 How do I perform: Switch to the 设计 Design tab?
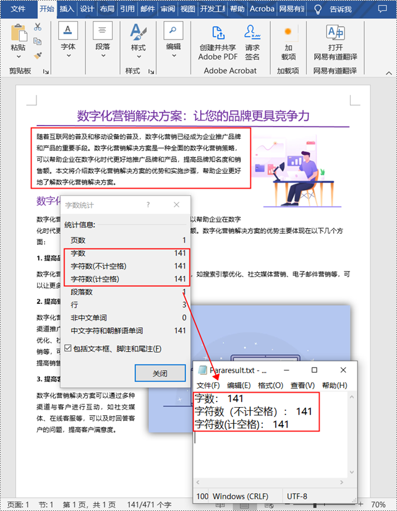(87, 9)
